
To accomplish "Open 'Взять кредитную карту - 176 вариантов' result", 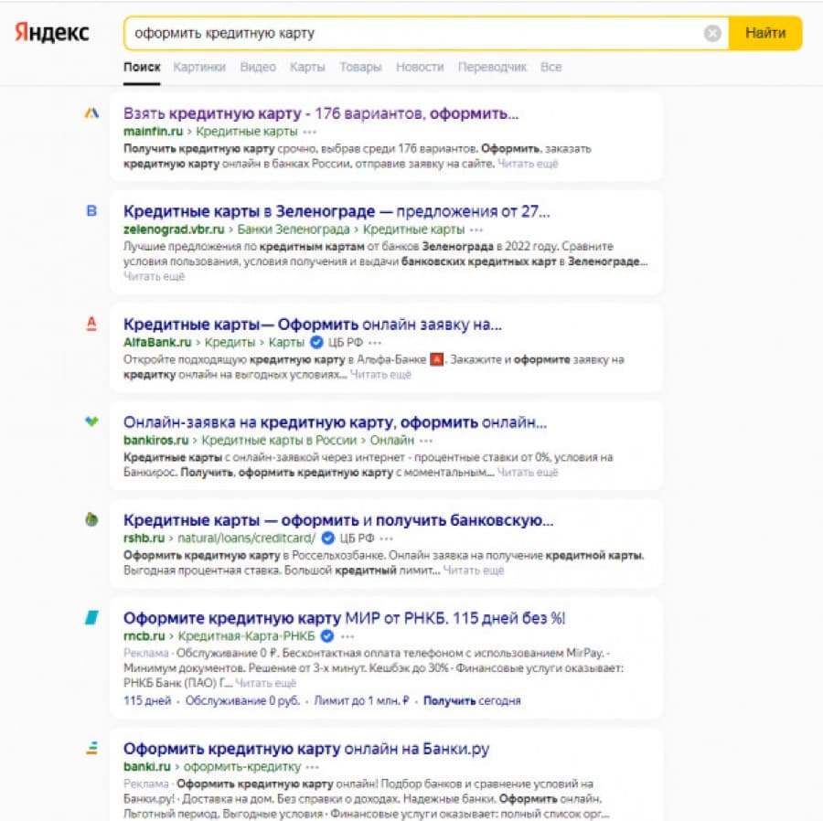I will (x=321, y=113).
